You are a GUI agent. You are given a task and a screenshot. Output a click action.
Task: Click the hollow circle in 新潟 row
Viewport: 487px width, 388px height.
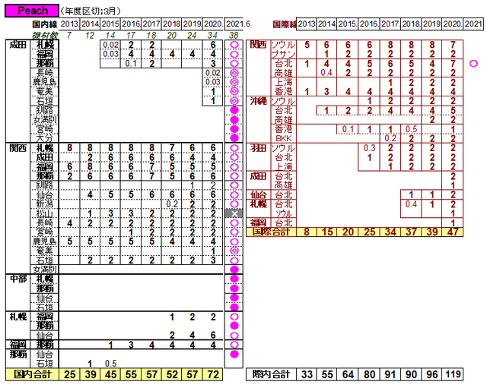(x=234, y=204)
